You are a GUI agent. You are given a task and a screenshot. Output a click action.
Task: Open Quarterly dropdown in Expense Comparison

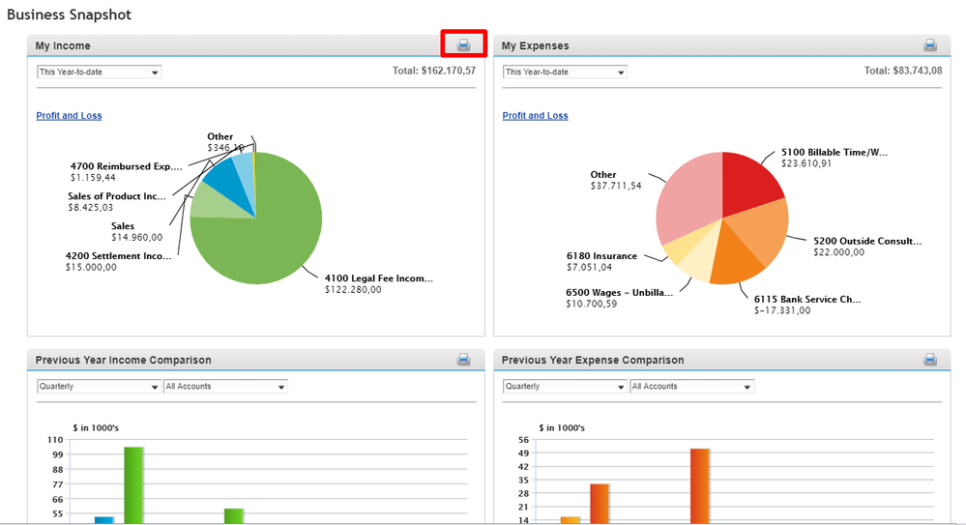click(x=565, y=387)
